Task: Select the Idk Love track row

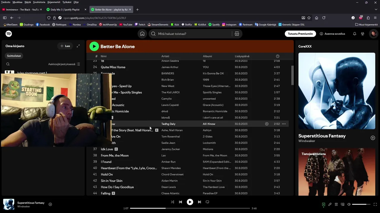Action: 190,149
